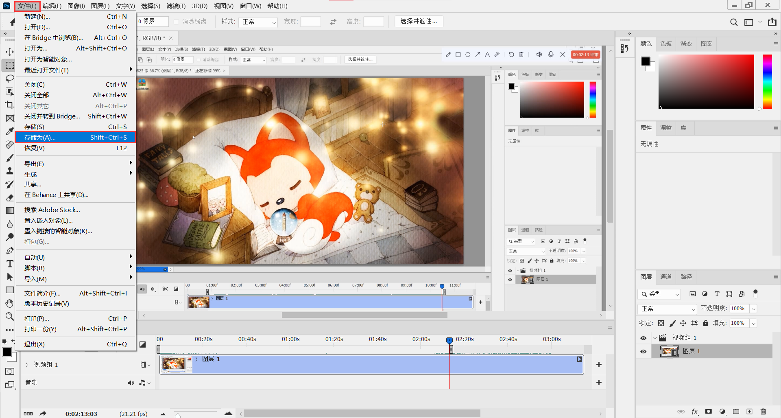The image size is (781, 418).
Task: Click the share icon at top right
Action: point(772,22)
